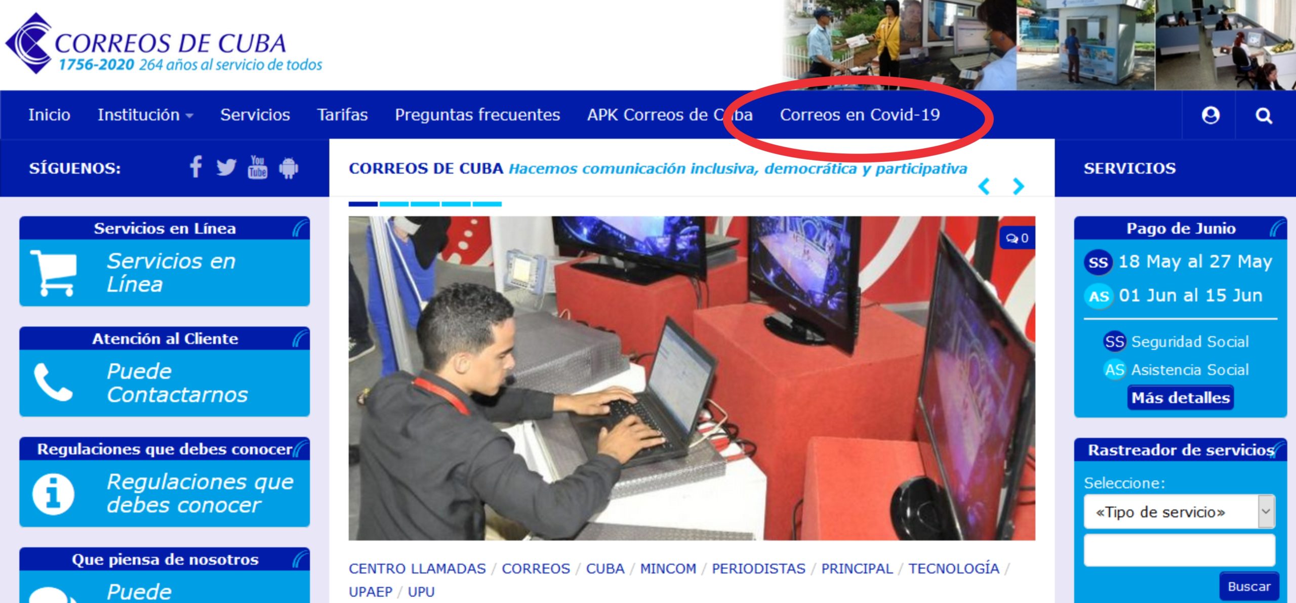Open the Tarifas menu item
1296x603 pixels.
tap(342, 115)
